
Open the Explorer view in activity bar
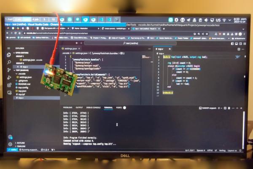point(9,55)
